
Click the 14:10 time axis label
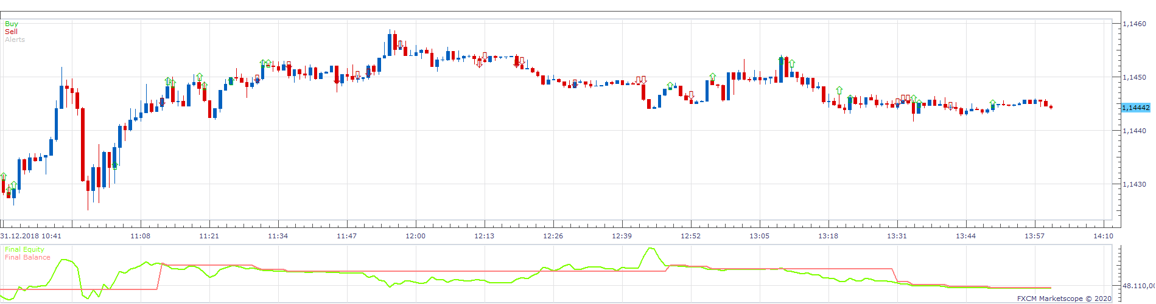pos(1104,236)
